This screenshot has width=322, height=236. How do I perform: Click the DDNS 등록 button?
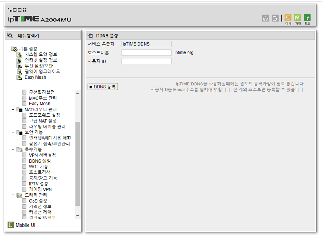(103, 87)
